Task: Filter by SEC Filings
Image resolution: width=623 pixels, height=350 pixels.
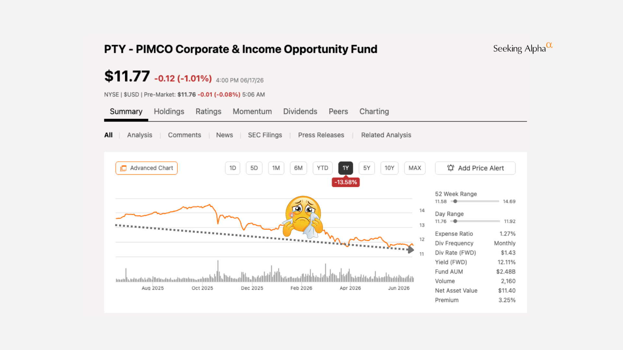Action: coord(265,135)
